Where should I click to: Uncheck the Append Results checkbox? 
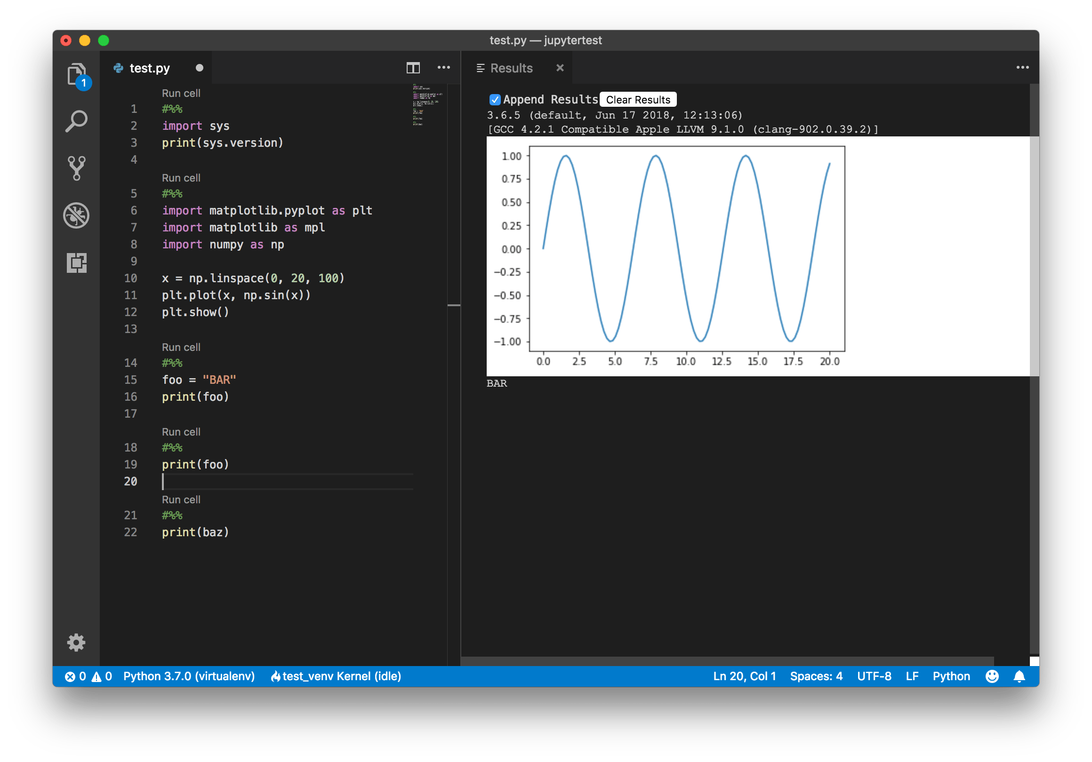pyautogui.click(x=495, y=99)
